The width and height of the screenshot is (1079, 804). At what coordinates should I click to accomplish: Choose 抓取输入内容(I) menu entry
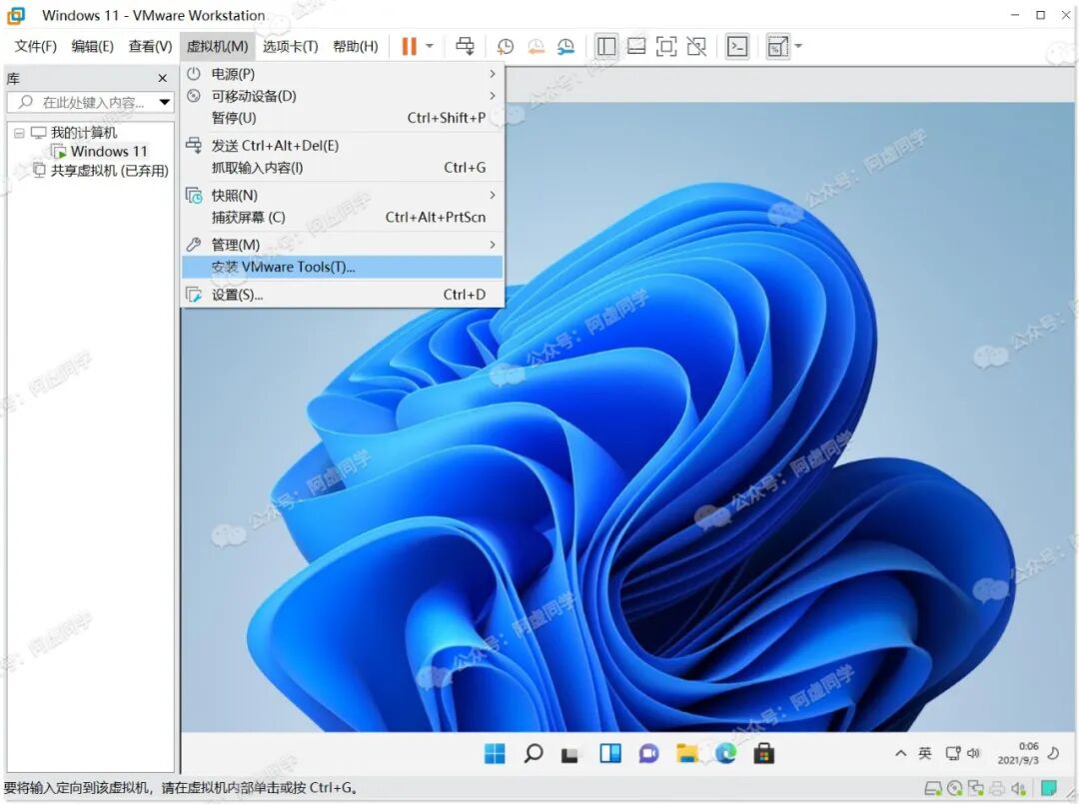(342, 167)
